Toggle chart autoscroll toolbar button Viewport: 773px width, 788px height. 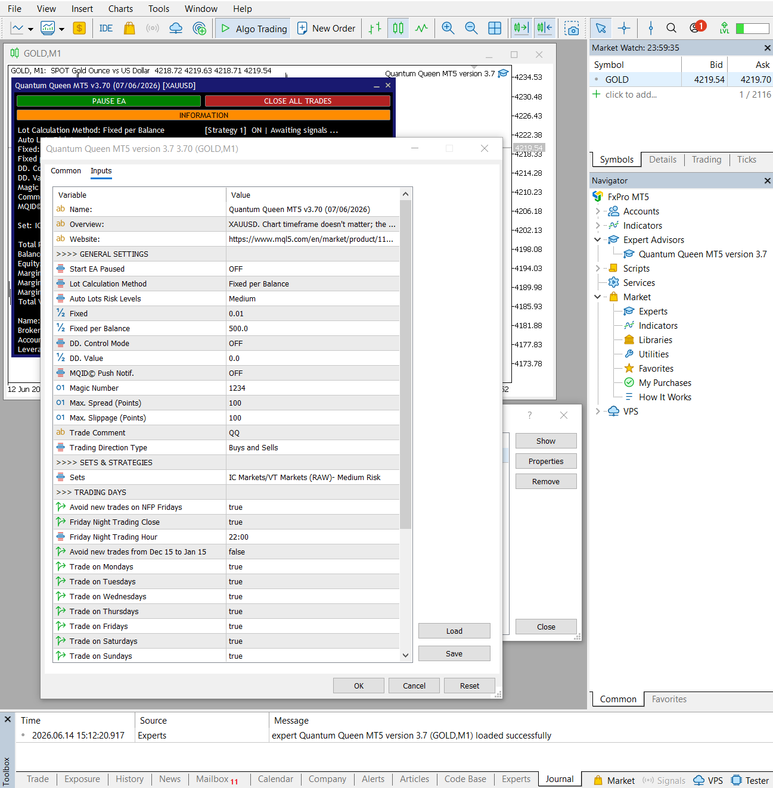point(544,28)
